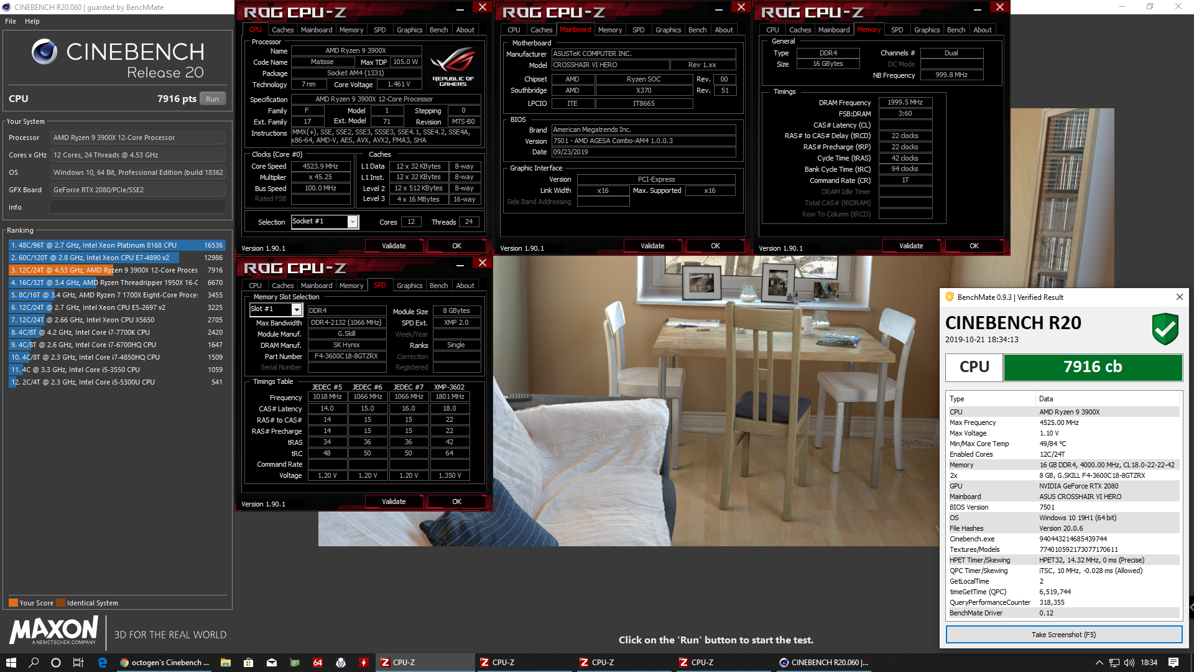Click the Take Screenshot (F5) button

[x=1063, y=635]
